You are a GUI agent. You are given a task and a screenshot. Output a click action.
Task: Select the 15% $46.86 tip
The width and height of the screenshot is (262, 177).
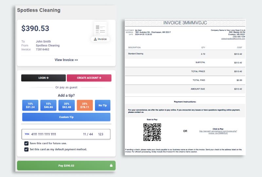coord(48,106)
